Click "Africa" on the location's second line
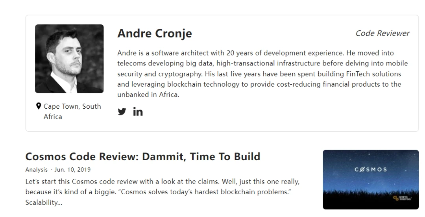Viewport: 425px width, 217px height. click(x=53, y=117)
